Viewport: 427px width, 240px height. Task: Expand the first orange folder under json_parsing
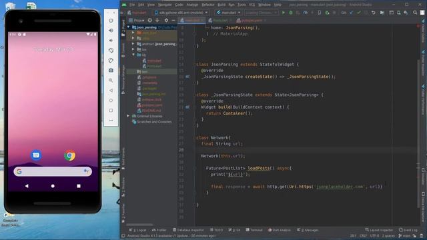[x=133, y=33]
